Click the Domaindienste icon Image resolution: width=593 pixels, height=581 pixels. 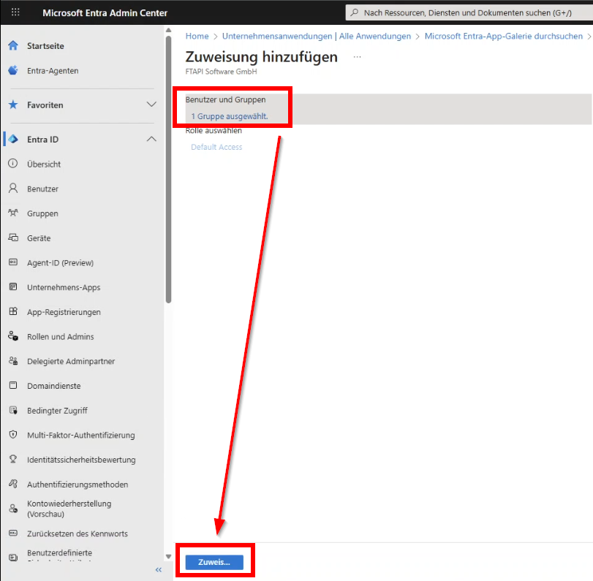coord(13,386)
